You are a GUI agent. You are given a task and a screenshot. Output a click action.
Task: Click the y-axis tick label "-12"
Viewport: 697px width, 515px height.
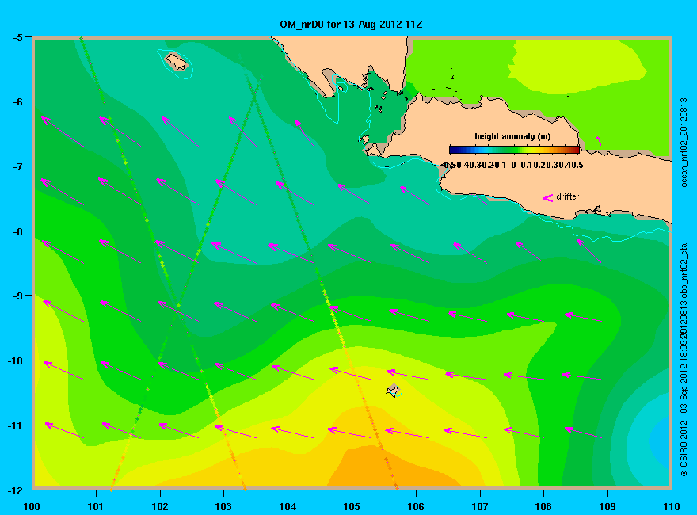point(16,490)
